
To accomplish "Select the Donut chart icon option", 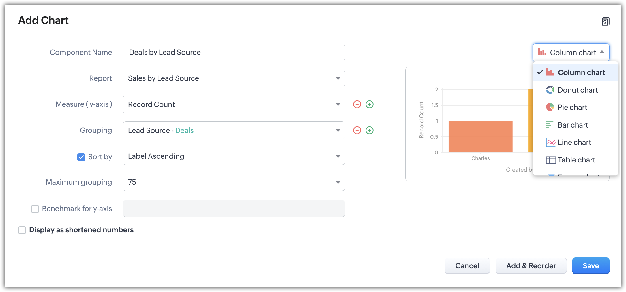I will [x=550, y=90].
